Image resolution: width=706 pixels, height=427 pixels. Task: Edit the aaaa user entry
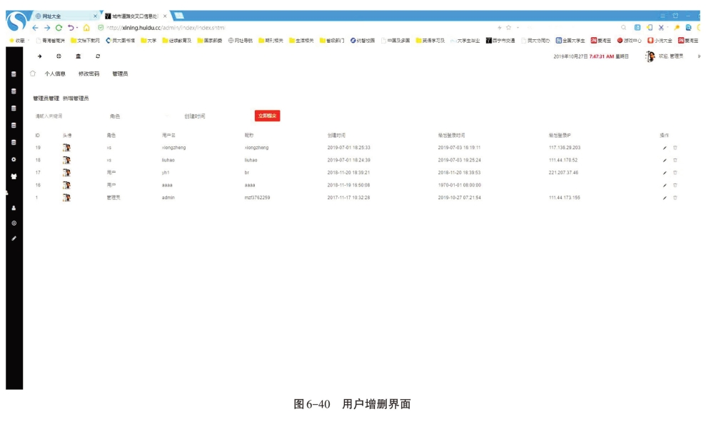(665, 185)
